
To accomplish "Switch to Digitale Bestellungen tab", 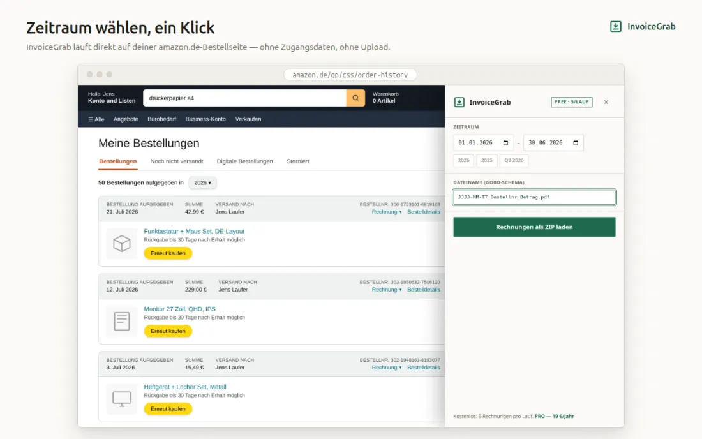I will [244, 161].
